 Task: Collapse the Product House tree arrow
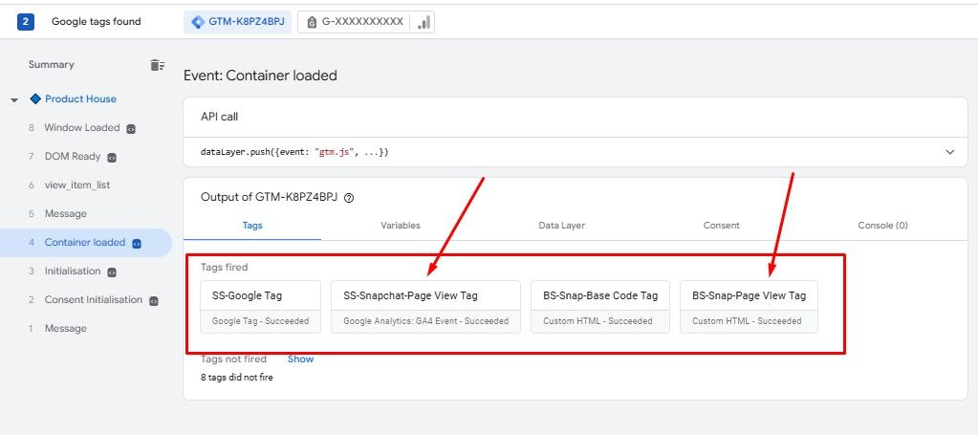click(x=14, y=99)
